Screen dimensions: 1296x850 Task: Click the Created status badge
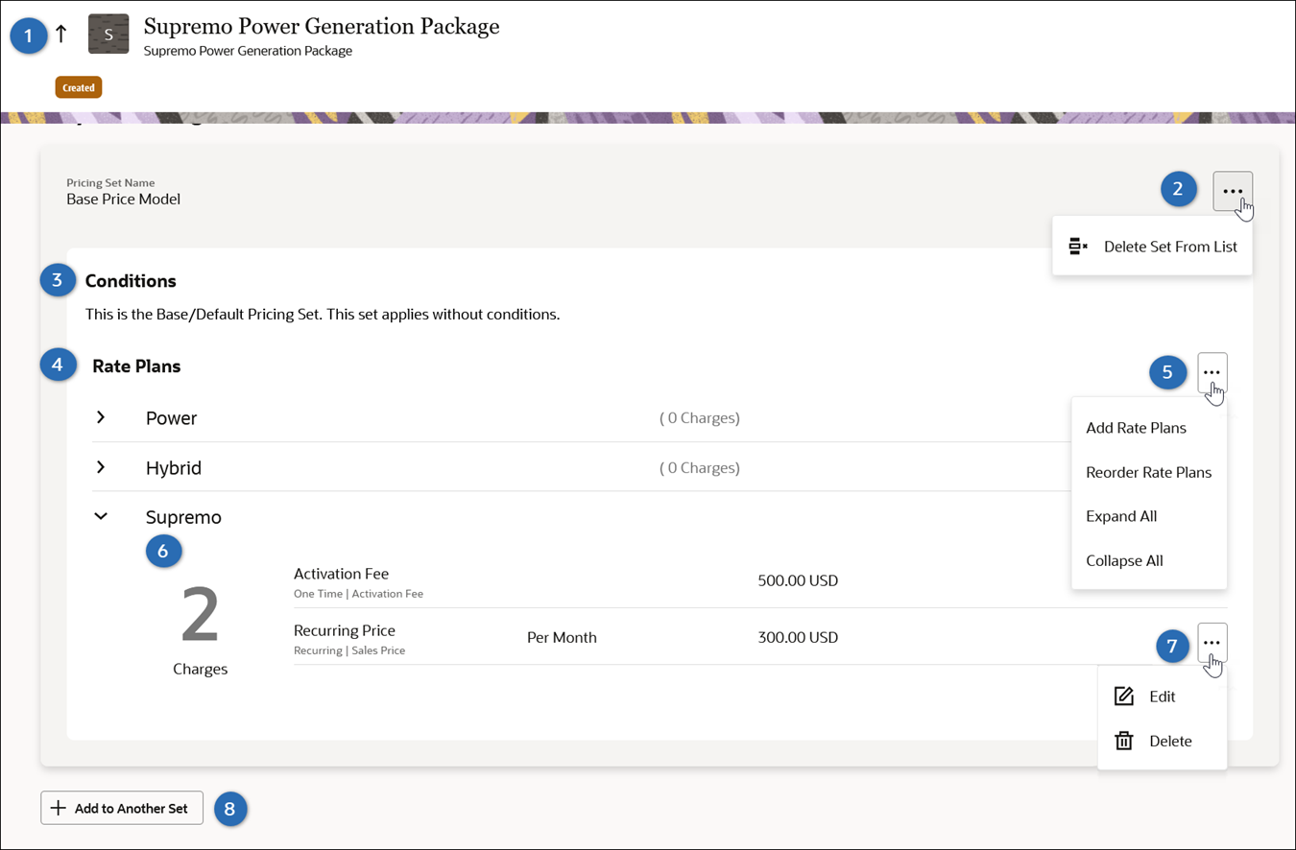pyautogui.click(x=78, y=86)
